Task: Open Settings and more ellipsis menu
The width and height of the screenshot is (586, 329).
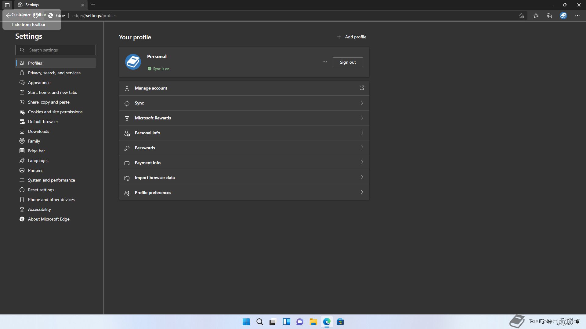Action: pyautogui.click(x=577, y=16)
